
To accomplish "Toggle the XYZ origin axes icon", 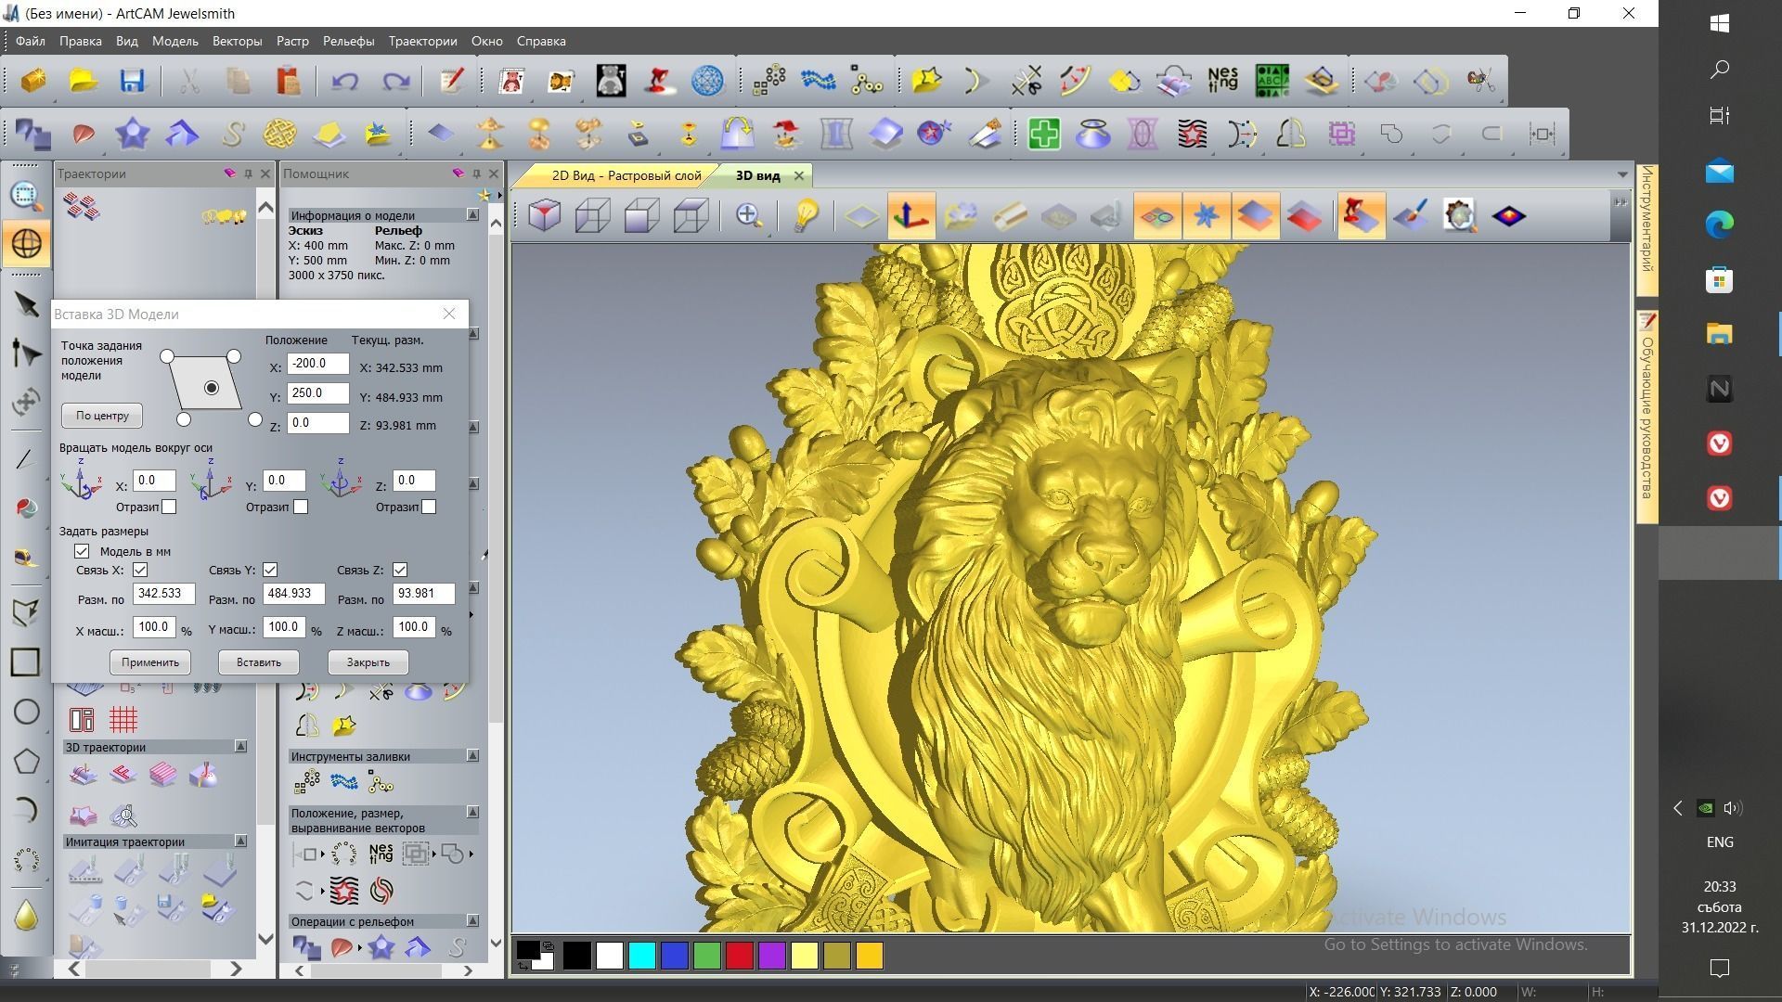I will click(x=910, y=216).
